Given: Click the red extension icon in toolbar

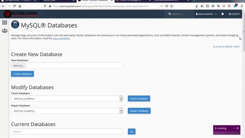Looking at the screenshot, I should click(x=224, y=6).
